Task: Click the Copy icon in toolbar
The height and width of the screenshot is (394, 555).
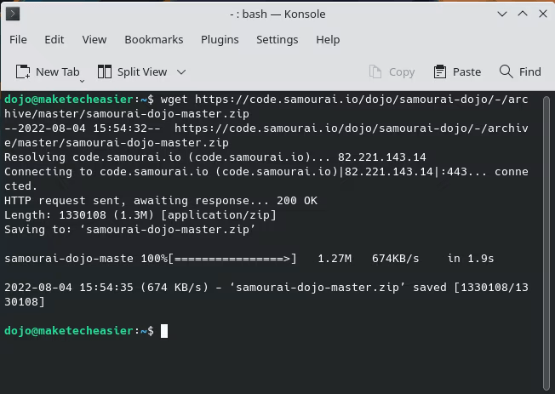Action: click(375, 71)
